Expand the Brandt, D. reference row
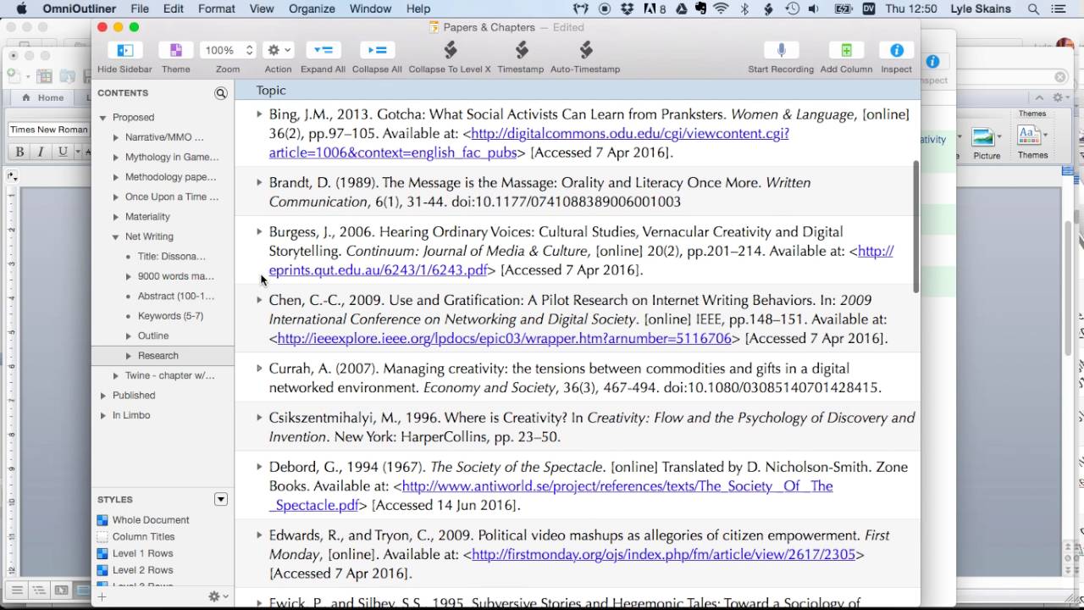 (259, 182)
